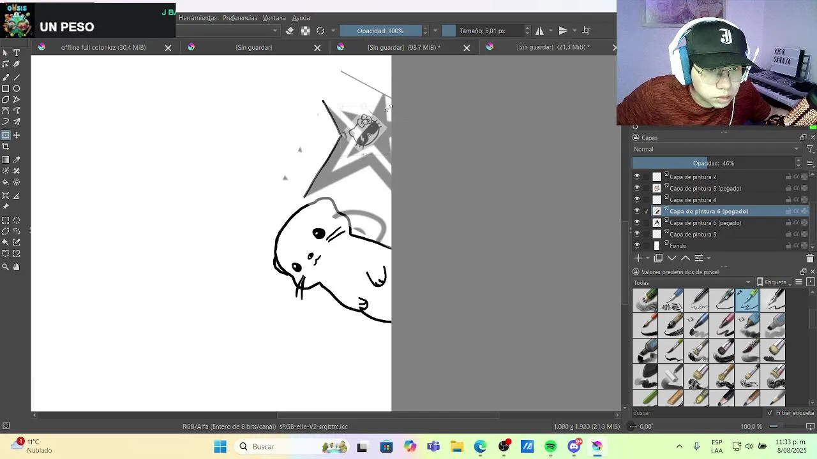The height and width of the screenshot is (459, 817).
Task: Select the Line tool
Action: (x=17, y=76)
